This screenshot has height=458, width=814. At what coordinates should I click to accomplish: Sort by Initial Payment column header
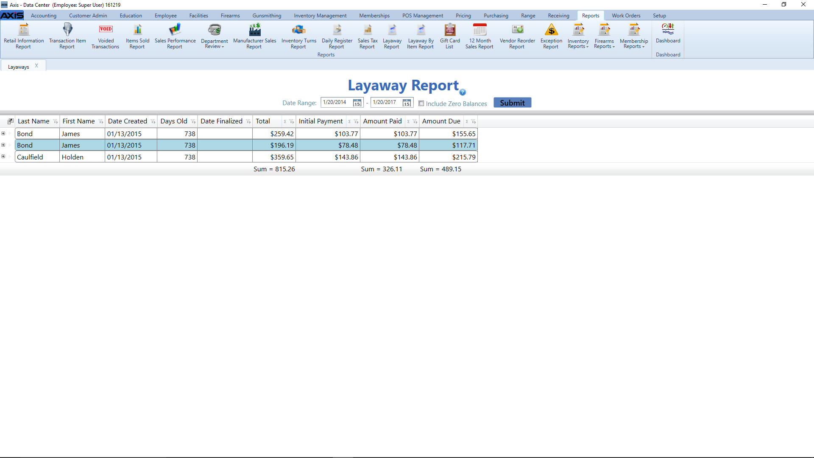321,121
